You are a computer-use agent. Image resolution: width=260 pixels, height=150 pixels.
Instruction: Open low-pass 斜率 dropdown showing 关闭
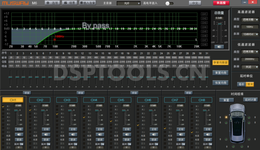tap(250, 67)
